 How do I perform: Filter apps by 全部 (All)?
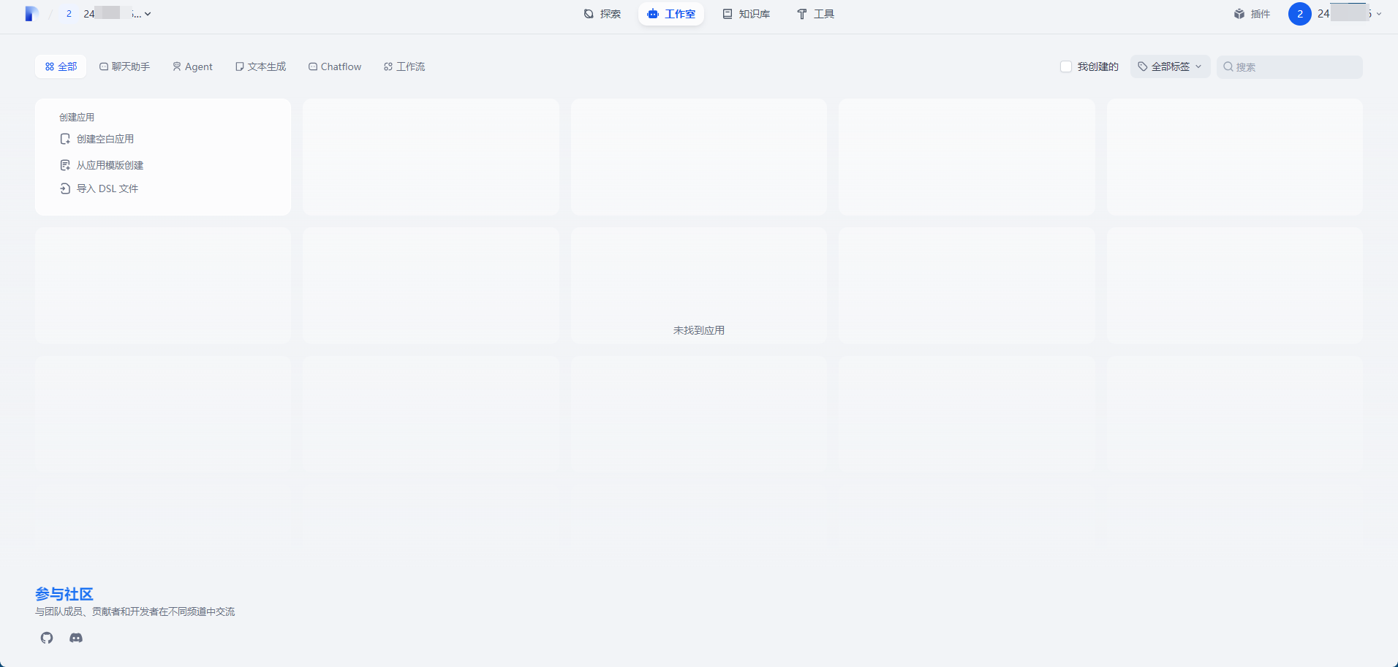tap(61, 66)
